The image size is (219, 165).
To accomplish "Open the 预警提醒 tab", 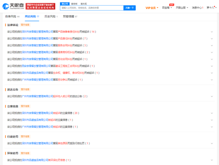I will pos(70,16).
